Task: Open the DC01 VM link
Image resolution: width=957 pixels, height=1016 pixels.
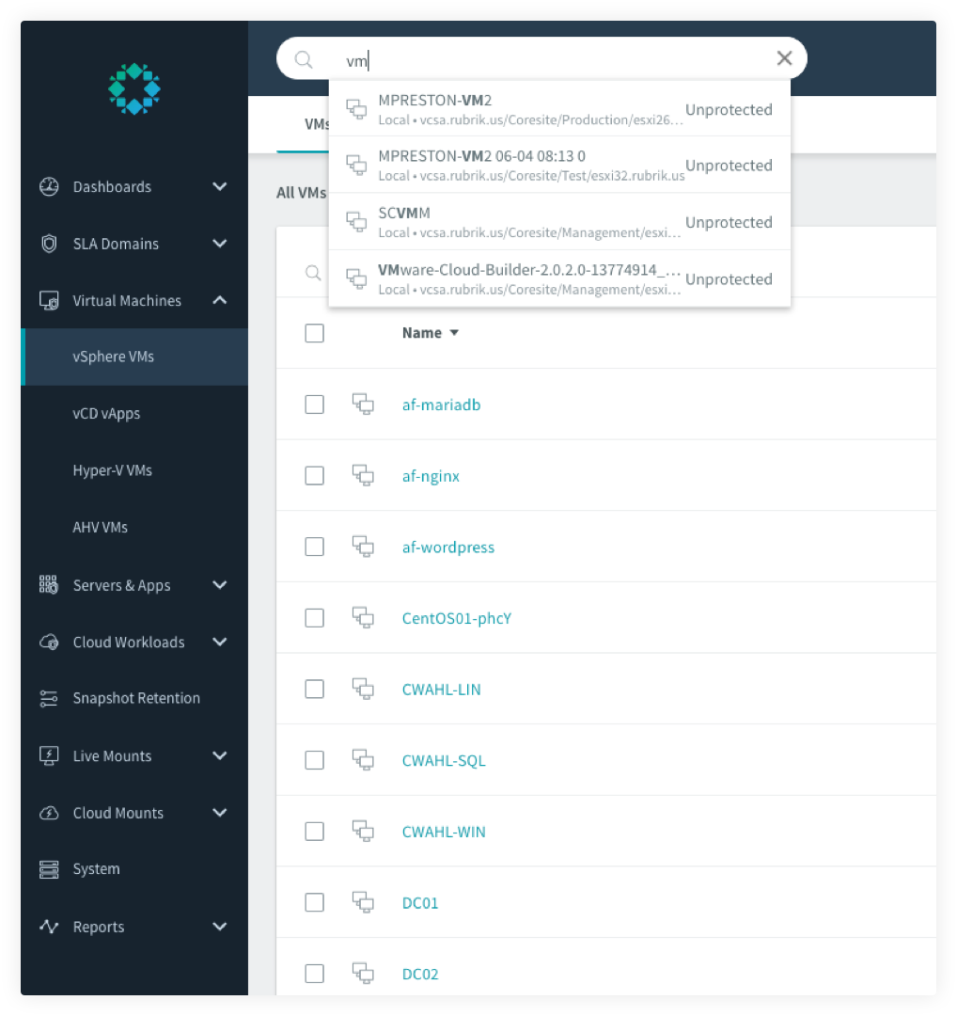Action: 419,903
